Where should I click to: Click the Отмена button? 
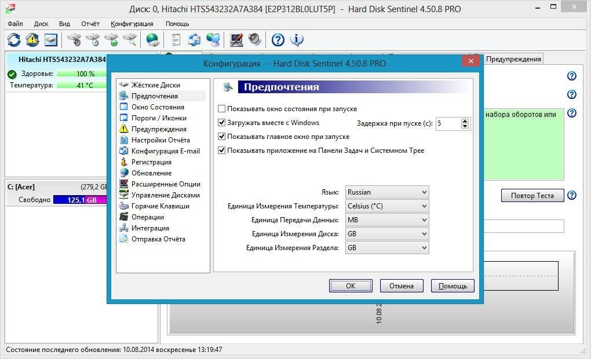[402, 286]
